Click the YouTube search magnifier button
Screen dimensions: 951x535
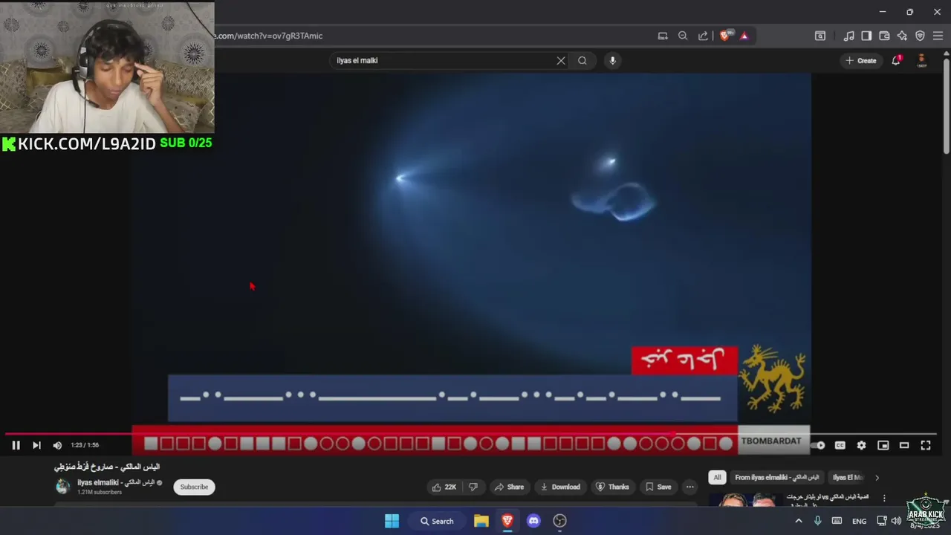(582, 61)
